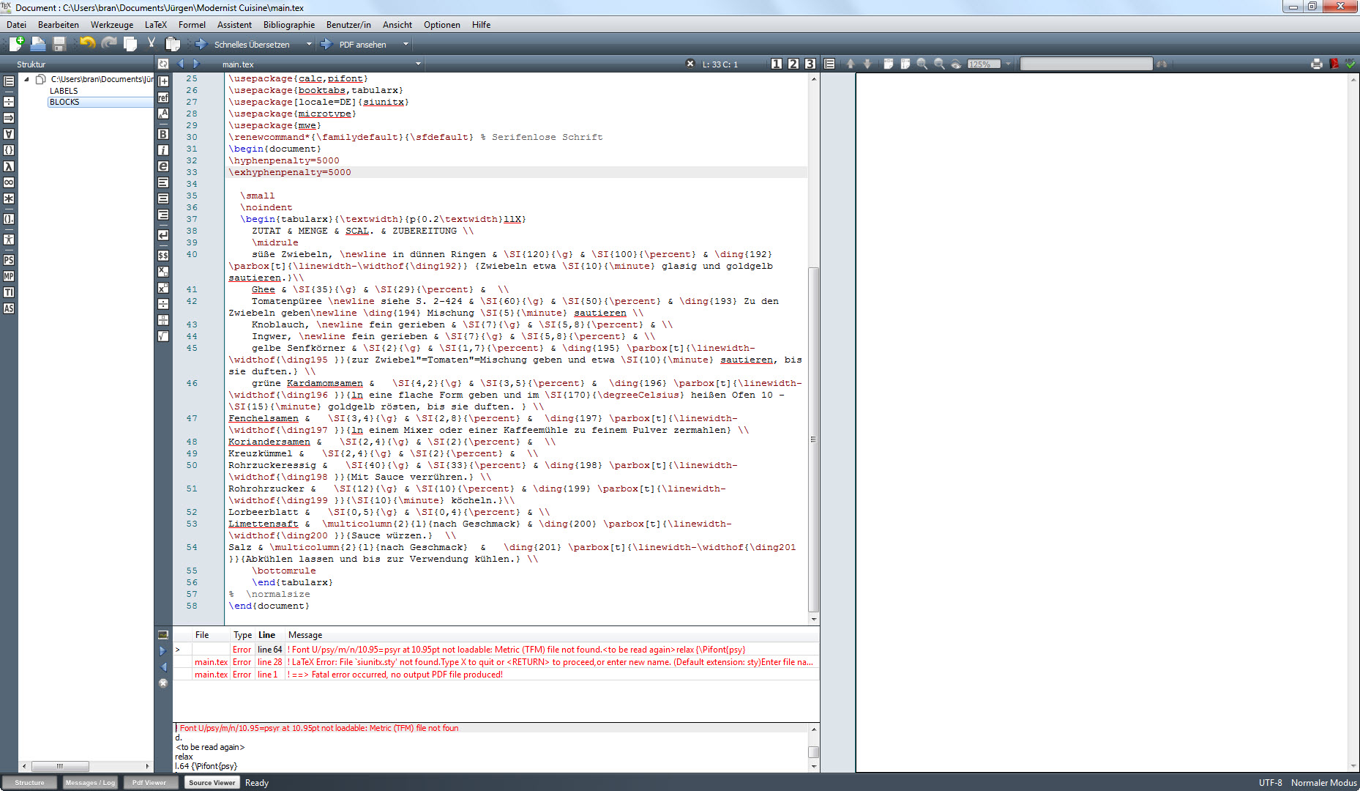
Task: Zoom out on the PDF viewer
Action: click(x=939, y=64)
